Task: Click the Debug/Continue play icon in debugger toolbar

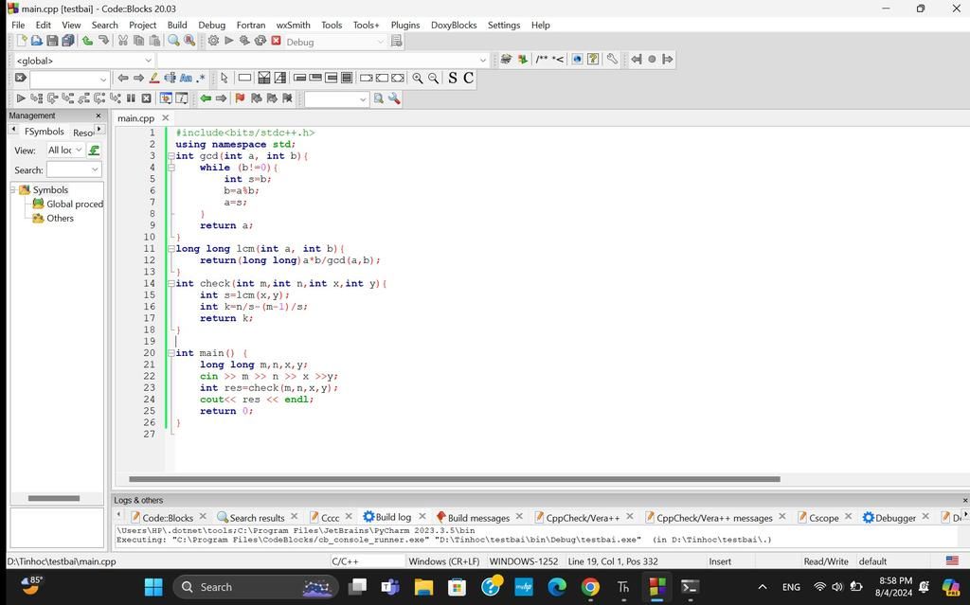Action: point(21,98)
